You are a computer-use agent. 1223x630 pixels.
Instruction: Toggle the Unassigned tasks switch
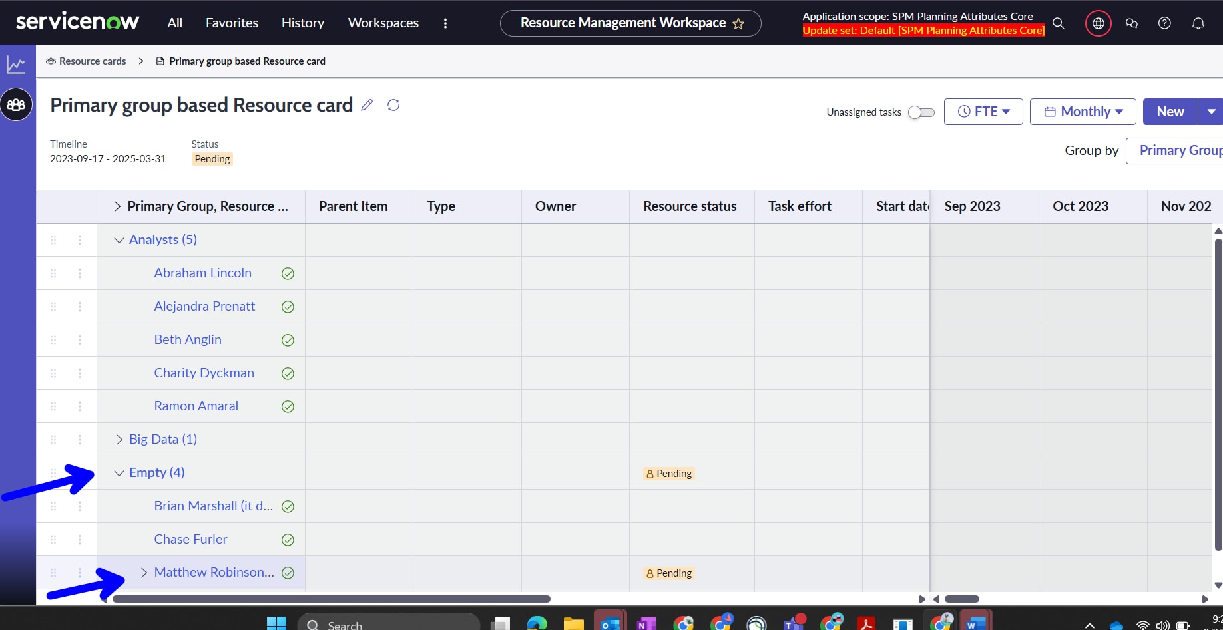[921, 112]
